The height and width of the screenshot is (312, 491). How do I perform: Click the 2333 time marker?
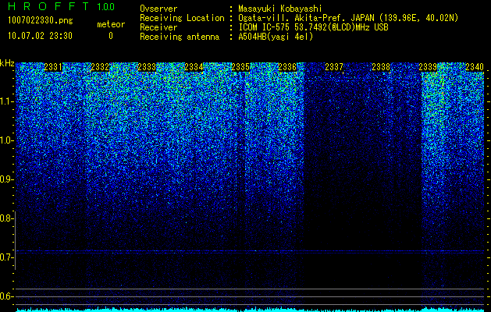pyautogui.click(x=147, y=67)
